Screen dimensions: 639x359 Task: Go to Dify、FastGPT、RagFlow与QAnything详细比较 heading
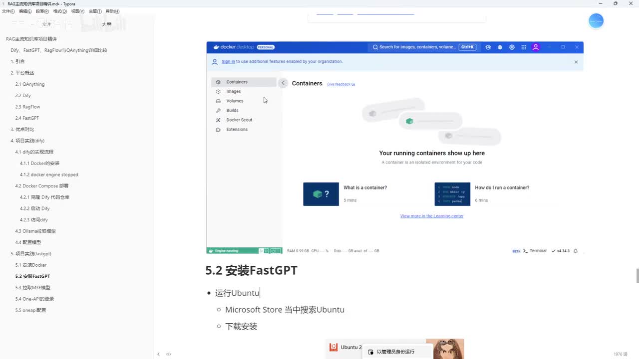(x=59, y=50)
